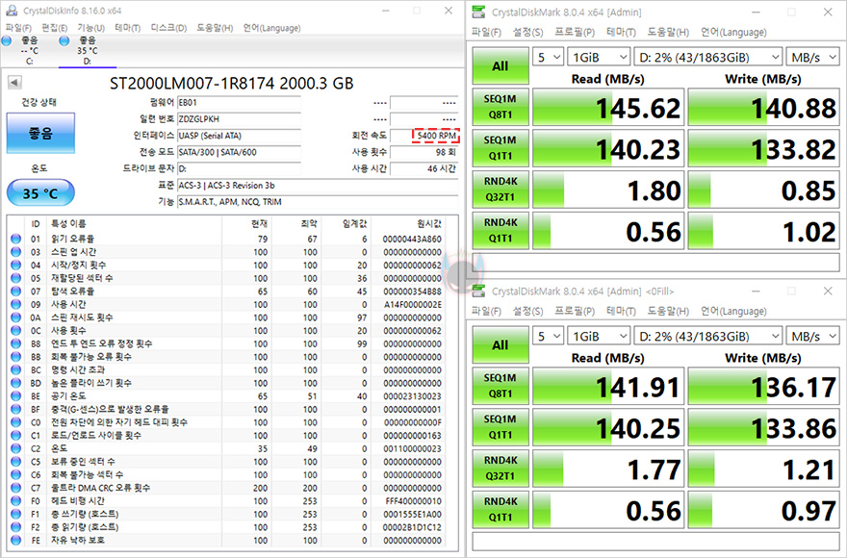Click the status circle for attribute 07 탐색 오류율
This screenshot has height=558, width=847.
(15, 292)
